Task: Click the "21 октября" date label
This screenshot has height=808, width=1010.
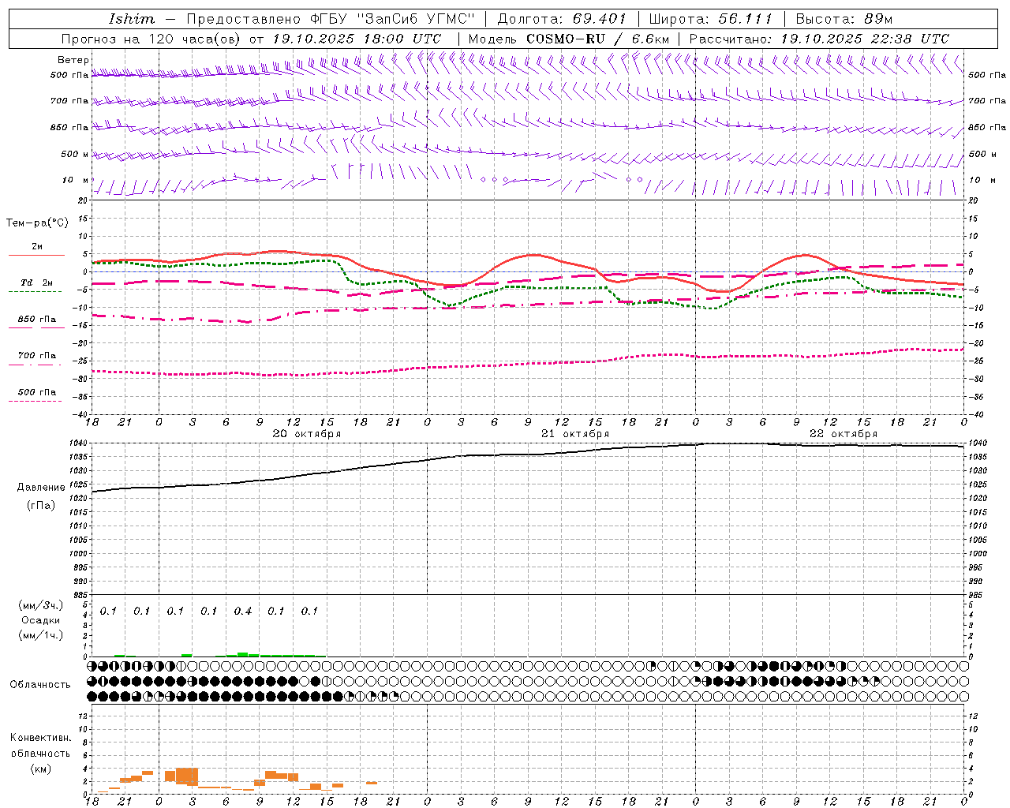Action: 575,434
